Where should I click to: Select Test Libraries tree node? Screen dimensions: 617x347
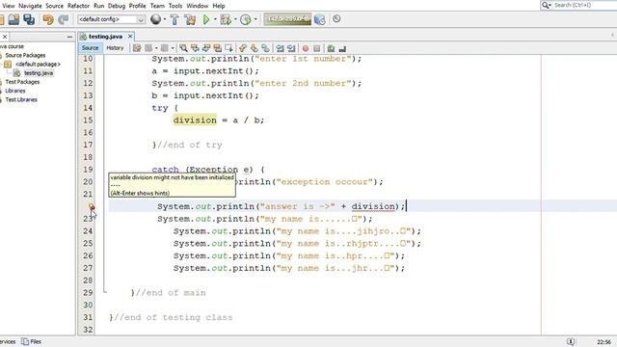pyautogui.click(x=21, y=99)
